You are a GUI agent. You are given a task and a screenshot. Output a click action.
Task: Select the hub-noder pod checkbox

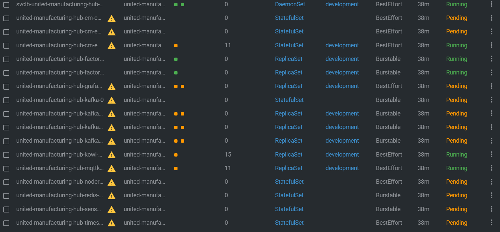coord(6,182)
